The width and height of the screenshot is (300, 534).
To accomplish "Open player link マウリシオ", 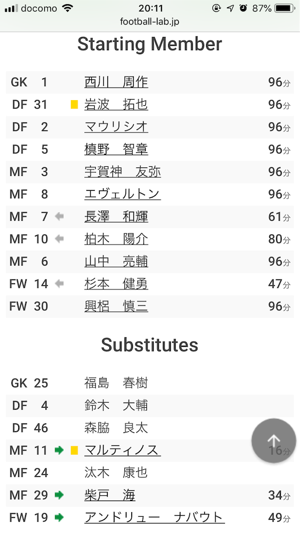I will point(116,127).
